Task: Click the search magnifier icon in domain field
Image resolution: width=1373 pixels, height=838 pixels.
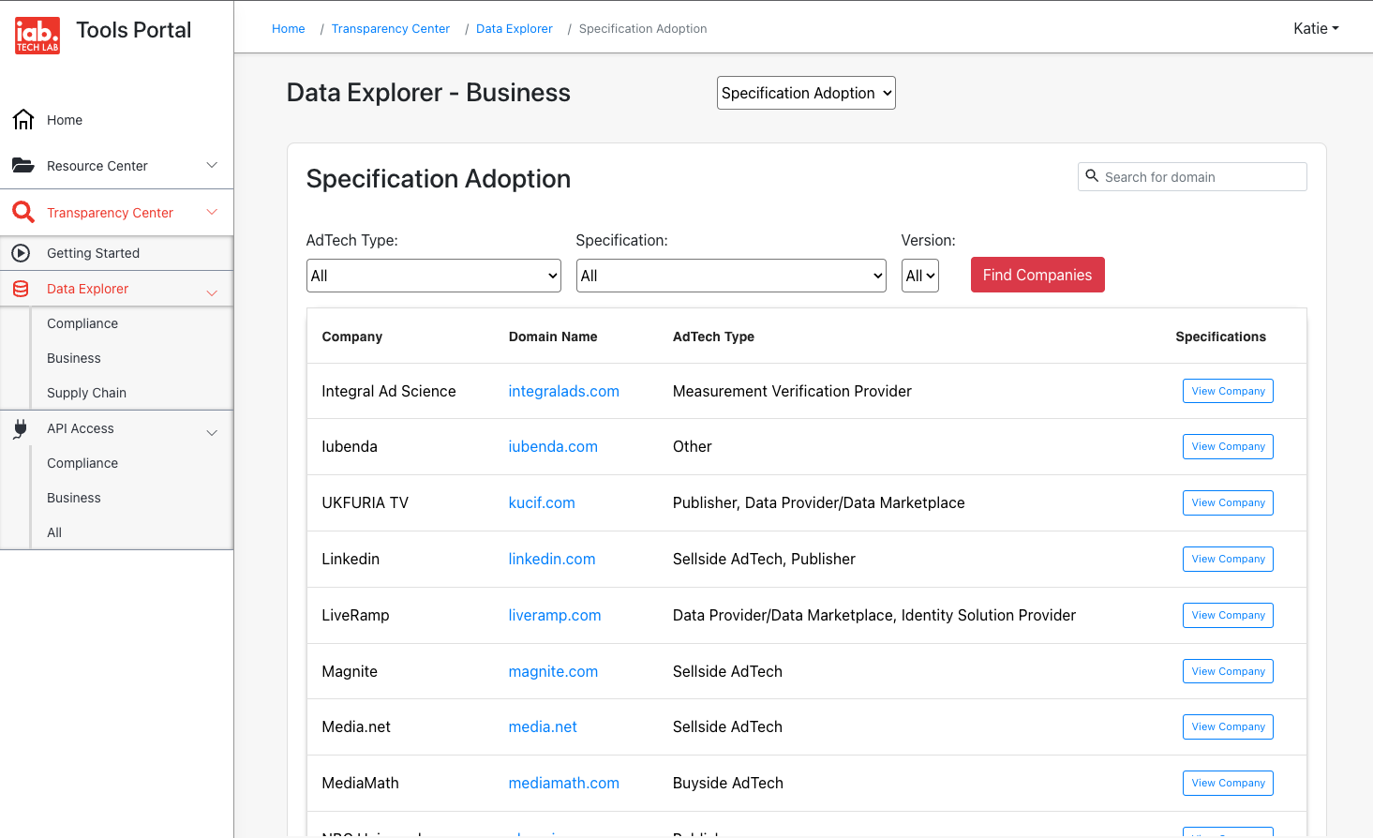Action: click(1092, 176)
